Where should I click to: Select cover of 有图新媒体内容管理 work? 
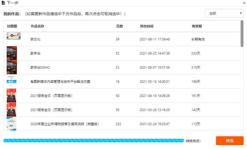12,81
